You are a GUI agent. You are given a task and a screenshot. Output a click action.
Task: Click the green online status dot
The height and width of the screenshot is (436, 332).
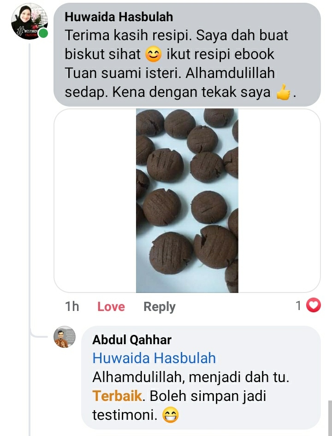(43, 33)
